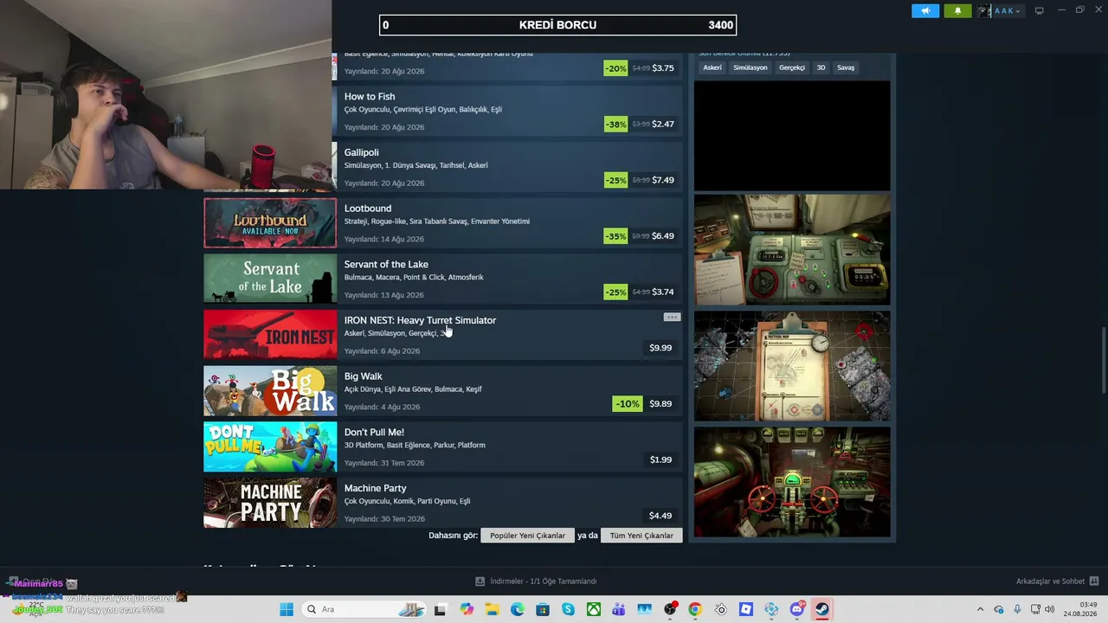Click the $9.99 price for IRON NEST
The image size is (1108, 623).
[x=660, y=348]
